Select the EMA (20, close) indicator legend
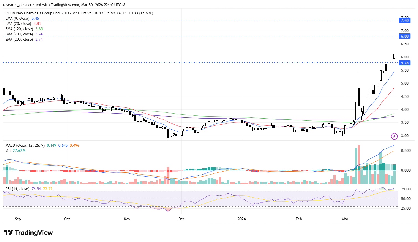This screenshot has height=242, width=418. click(19, 24)
